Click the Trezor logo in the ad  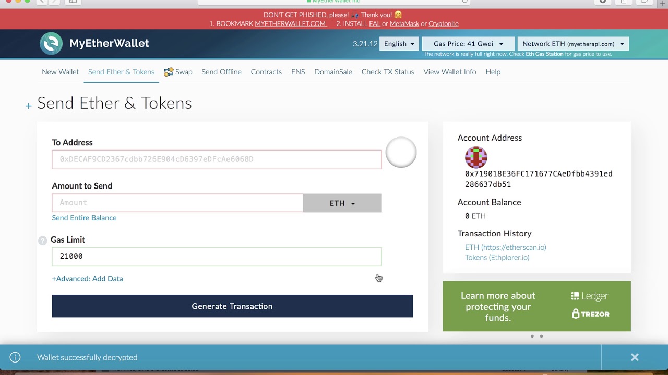pyautogui.click(x=590, y=314)
